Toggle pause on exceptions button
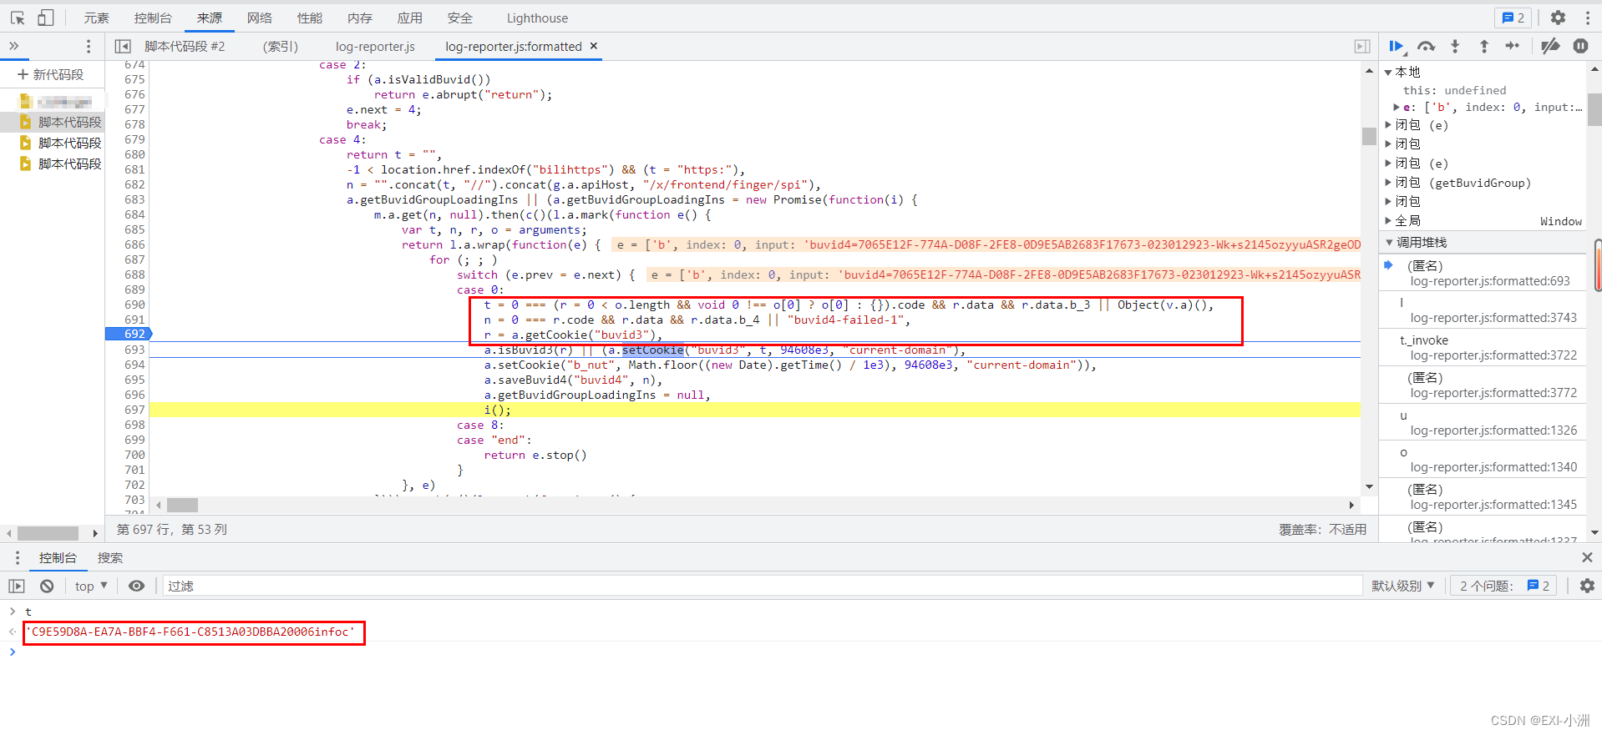 pyautogui.click(x=1580, y=47)
